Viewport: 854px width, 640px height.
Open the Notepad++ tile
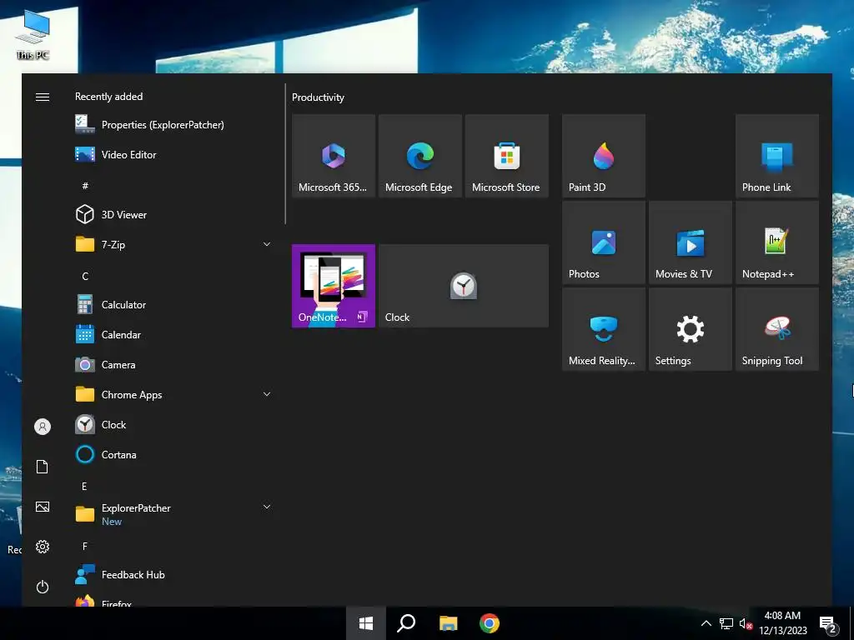pyautogui.click(x=776, y=242)
